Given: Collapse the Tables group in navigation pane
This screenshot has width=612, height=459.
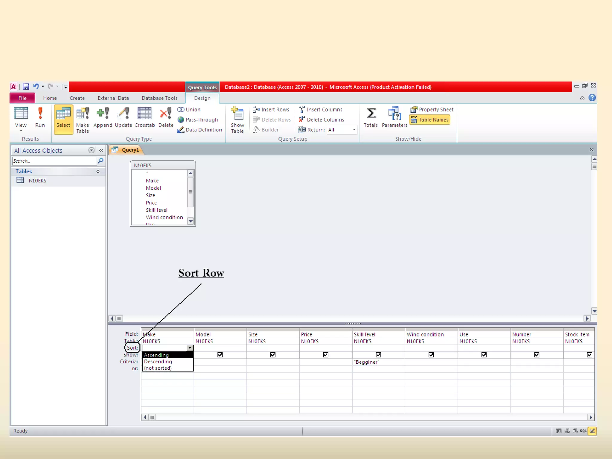Looking at the screenshot, I should tap(98, 171).
